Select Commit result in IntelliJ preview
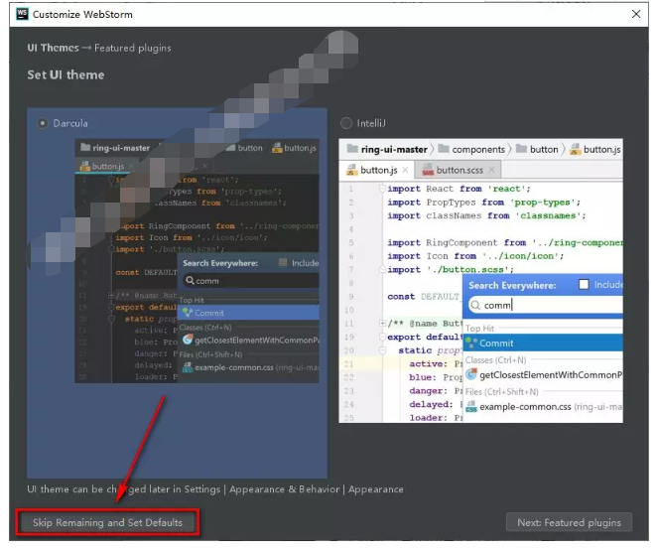 tap(543, 343)
